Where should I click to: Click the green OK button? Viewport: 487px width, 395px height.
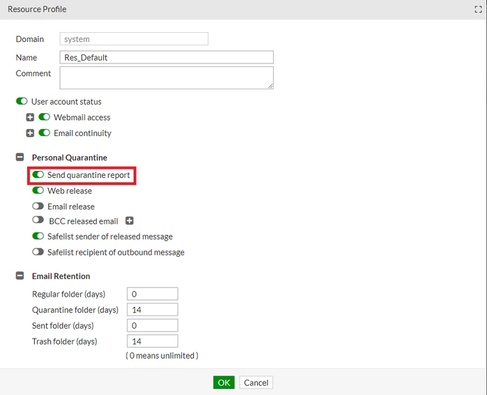[x=224, y=382]
